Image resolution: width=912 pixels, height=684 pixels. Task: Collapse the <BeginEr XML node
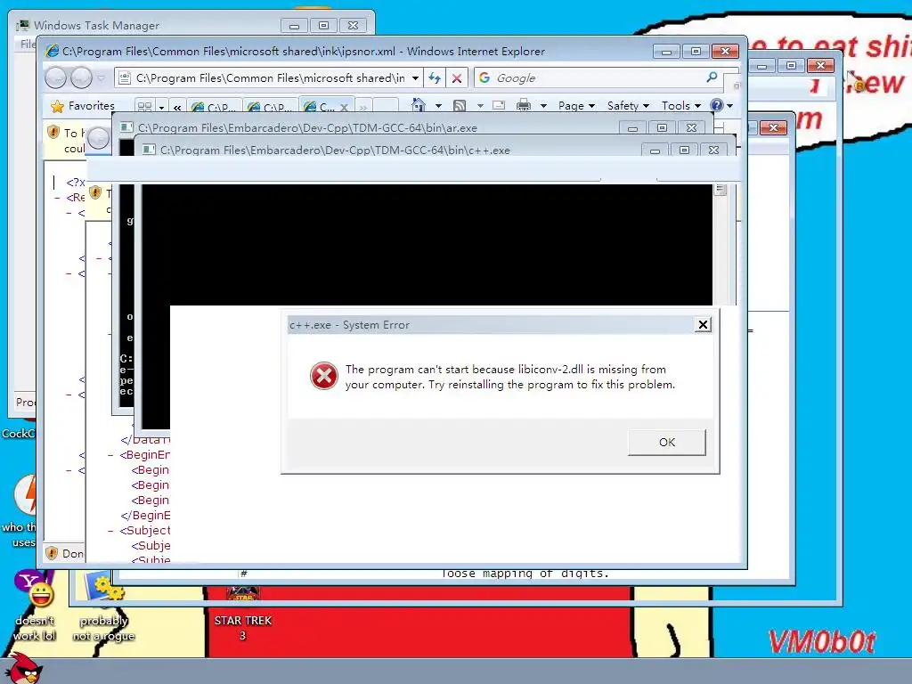point(110,455)
